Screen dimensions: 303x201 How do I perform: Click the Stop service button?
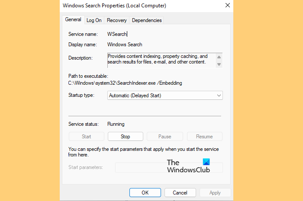click(126, 137)
